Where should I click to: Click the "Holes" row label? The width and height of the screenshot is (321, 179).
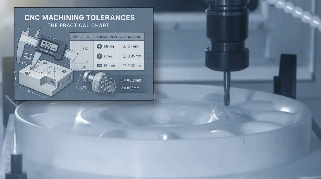[x=109, y=56]
